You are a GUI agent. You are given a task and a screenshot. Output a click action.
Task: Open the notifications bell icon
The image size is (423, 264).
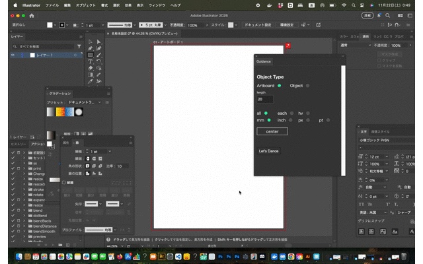point(379,16)
